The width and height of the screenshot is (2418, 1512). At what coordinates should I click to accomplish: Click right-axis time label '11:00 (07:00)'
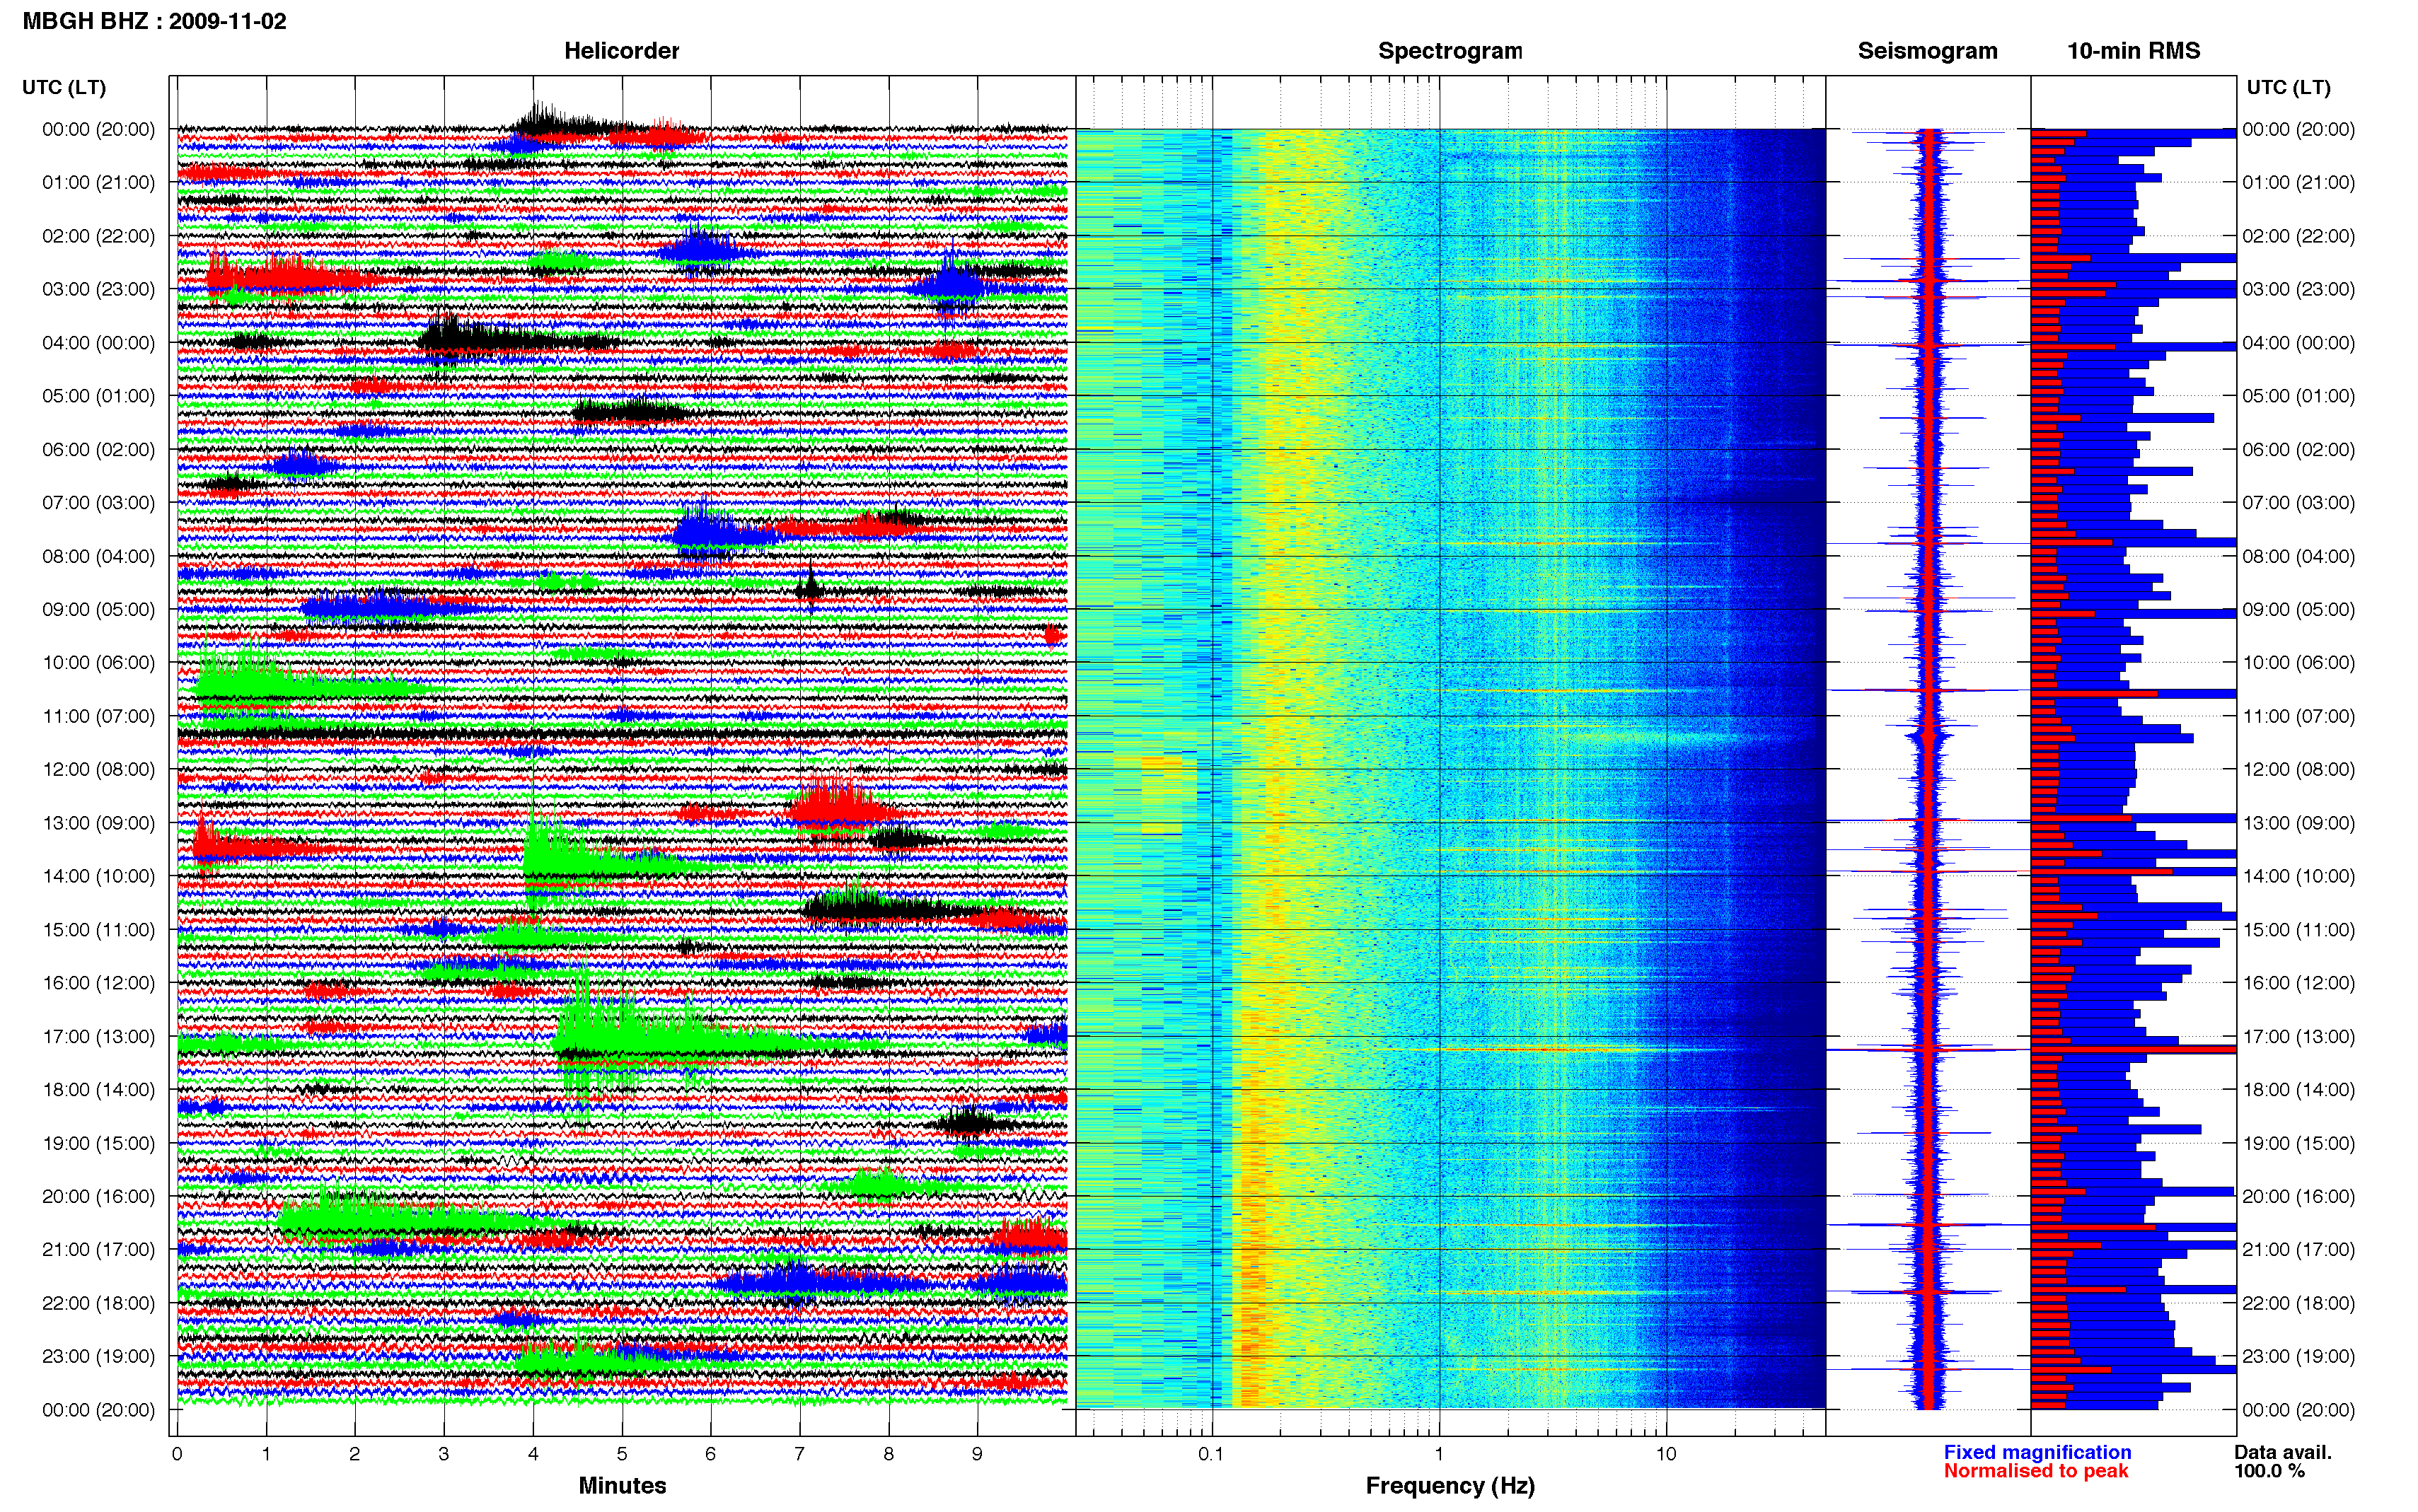(2298, 716)
